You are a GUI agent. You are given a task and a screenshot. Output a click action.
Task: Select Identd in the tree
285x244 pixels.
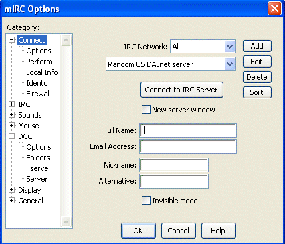click(37, 83)
